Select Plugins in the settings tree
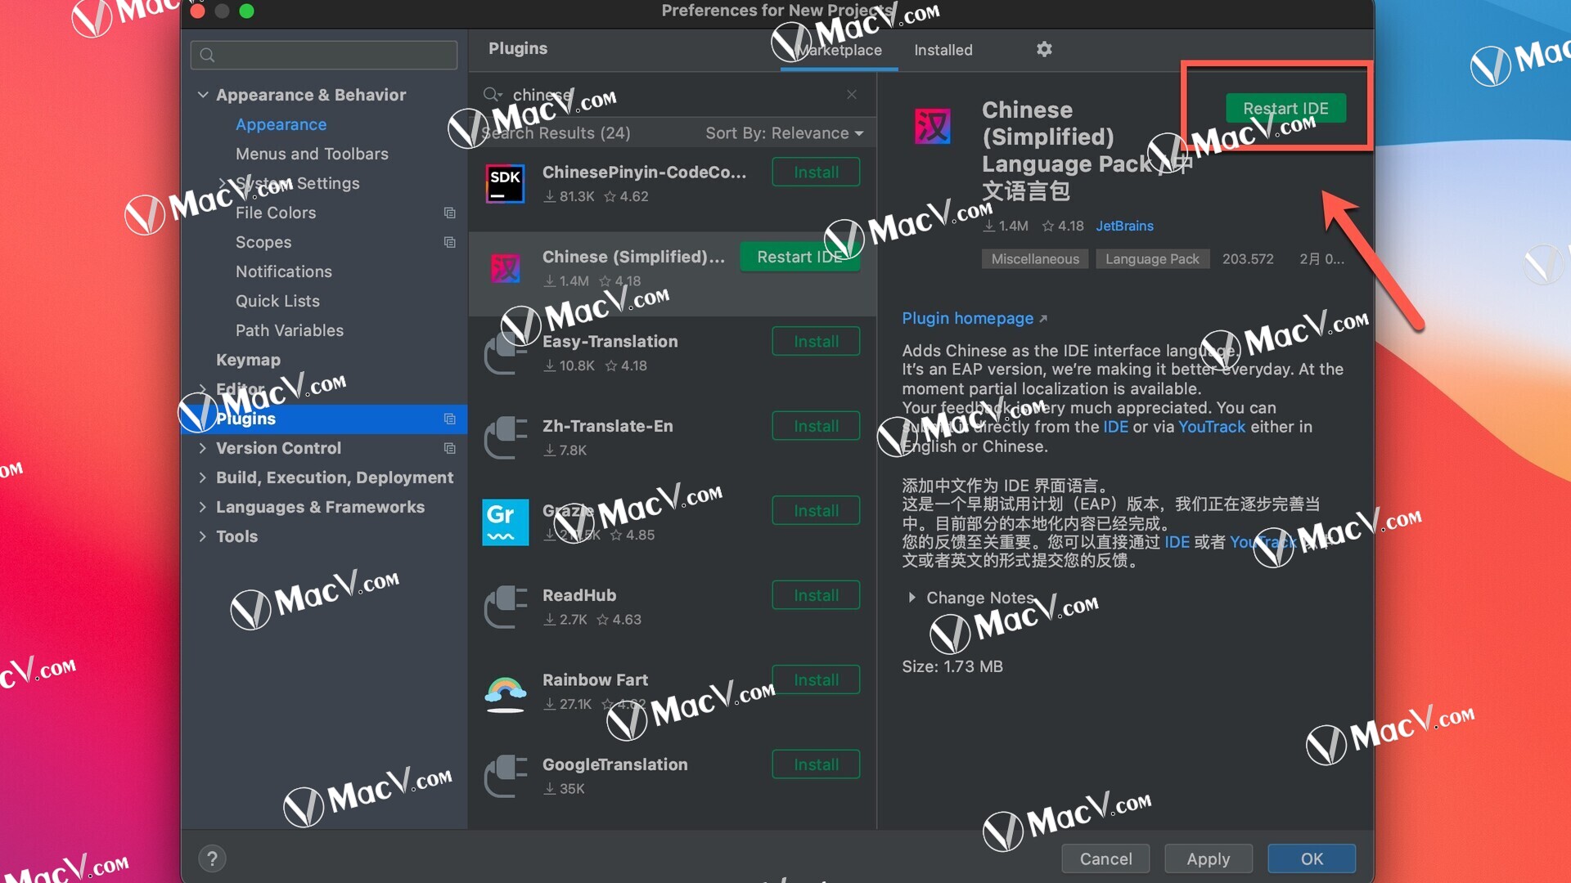Screen dimensions: 1571x883 click(x=324, y=419)
